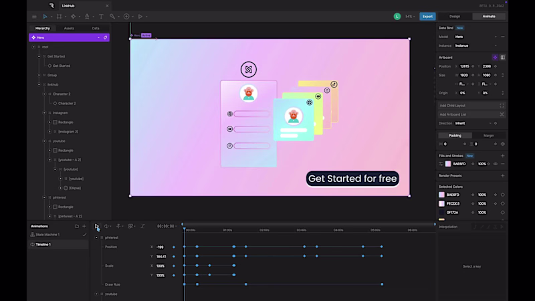The width and height of the screenshot is (535, 301).
Task: Toggle key on pinterest Position Y
Action: click(x=174, y=256)
